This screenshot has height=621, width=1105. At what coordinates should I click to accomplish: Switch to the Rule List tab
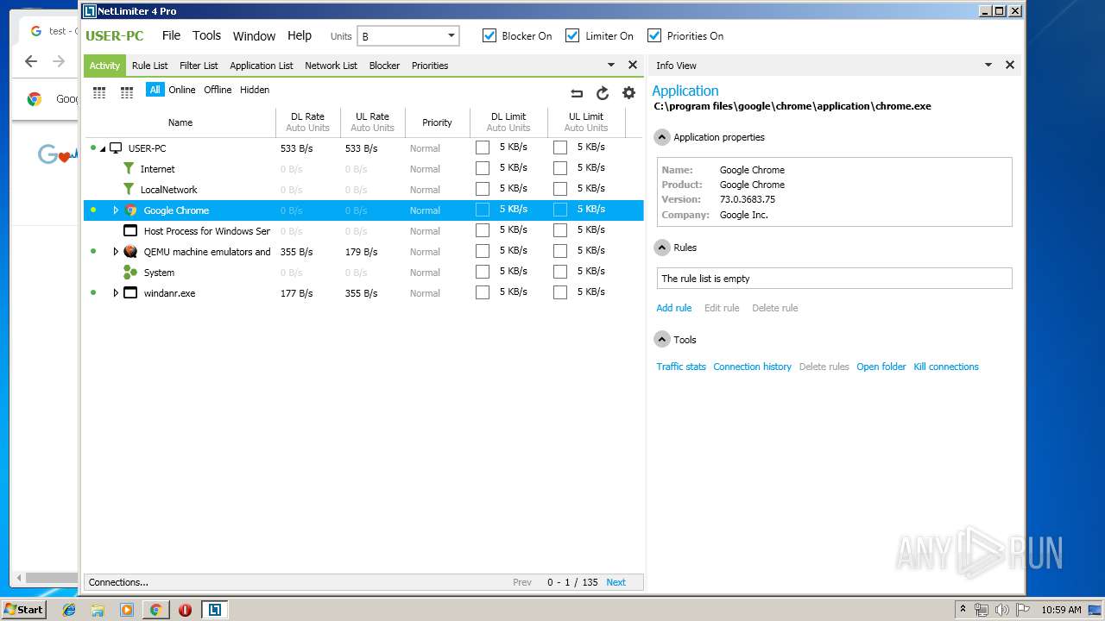[150, 66]
